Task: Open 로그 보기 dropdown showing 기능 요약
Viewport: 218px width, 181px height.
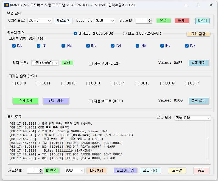Action: 193,118
